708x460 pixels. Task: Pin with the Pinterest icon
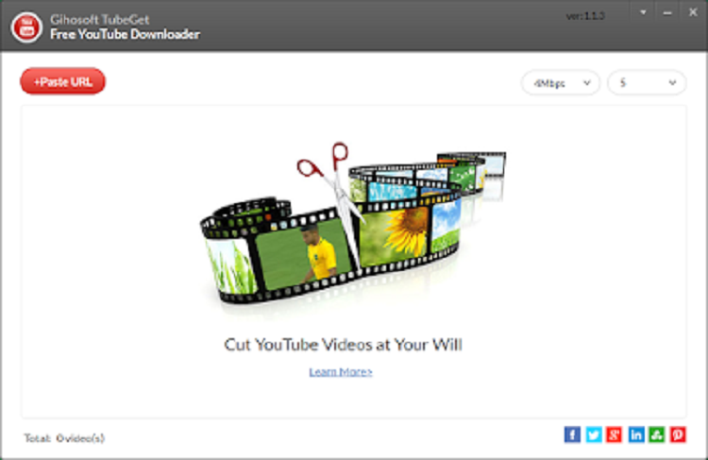click(x=678, y=434)
